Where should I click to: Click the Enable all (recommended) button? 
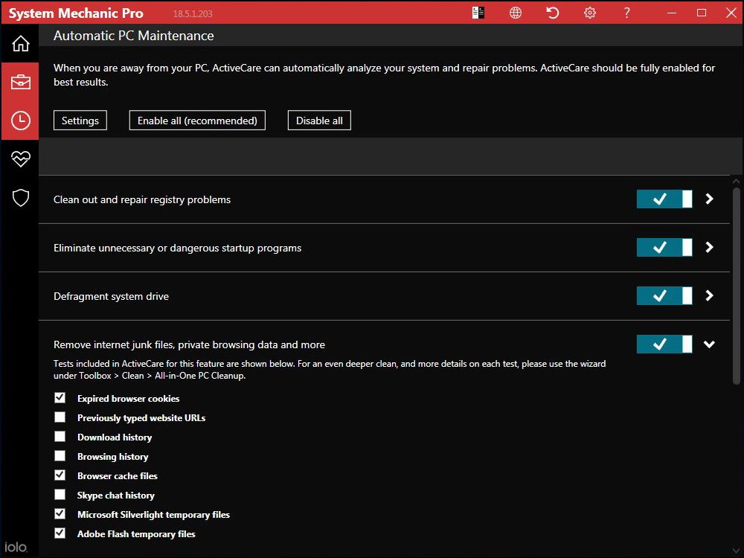196,120
